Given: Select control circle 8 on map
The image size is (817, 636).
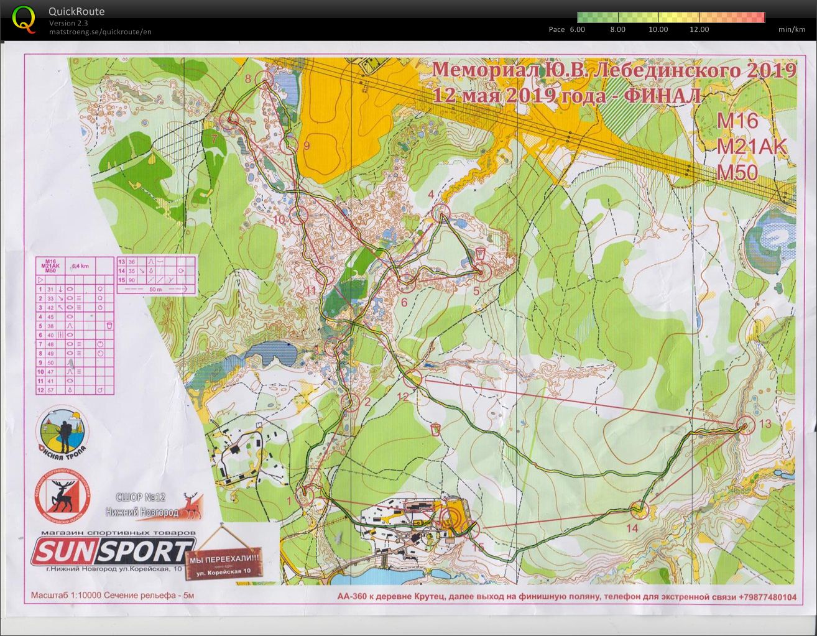Looking at the screenshot, I should (264, 79).
